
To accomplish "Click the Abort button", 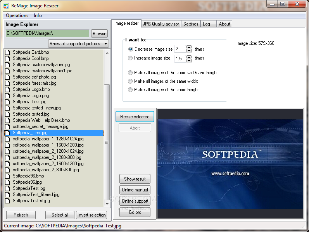I will click(x=135, y=128).
